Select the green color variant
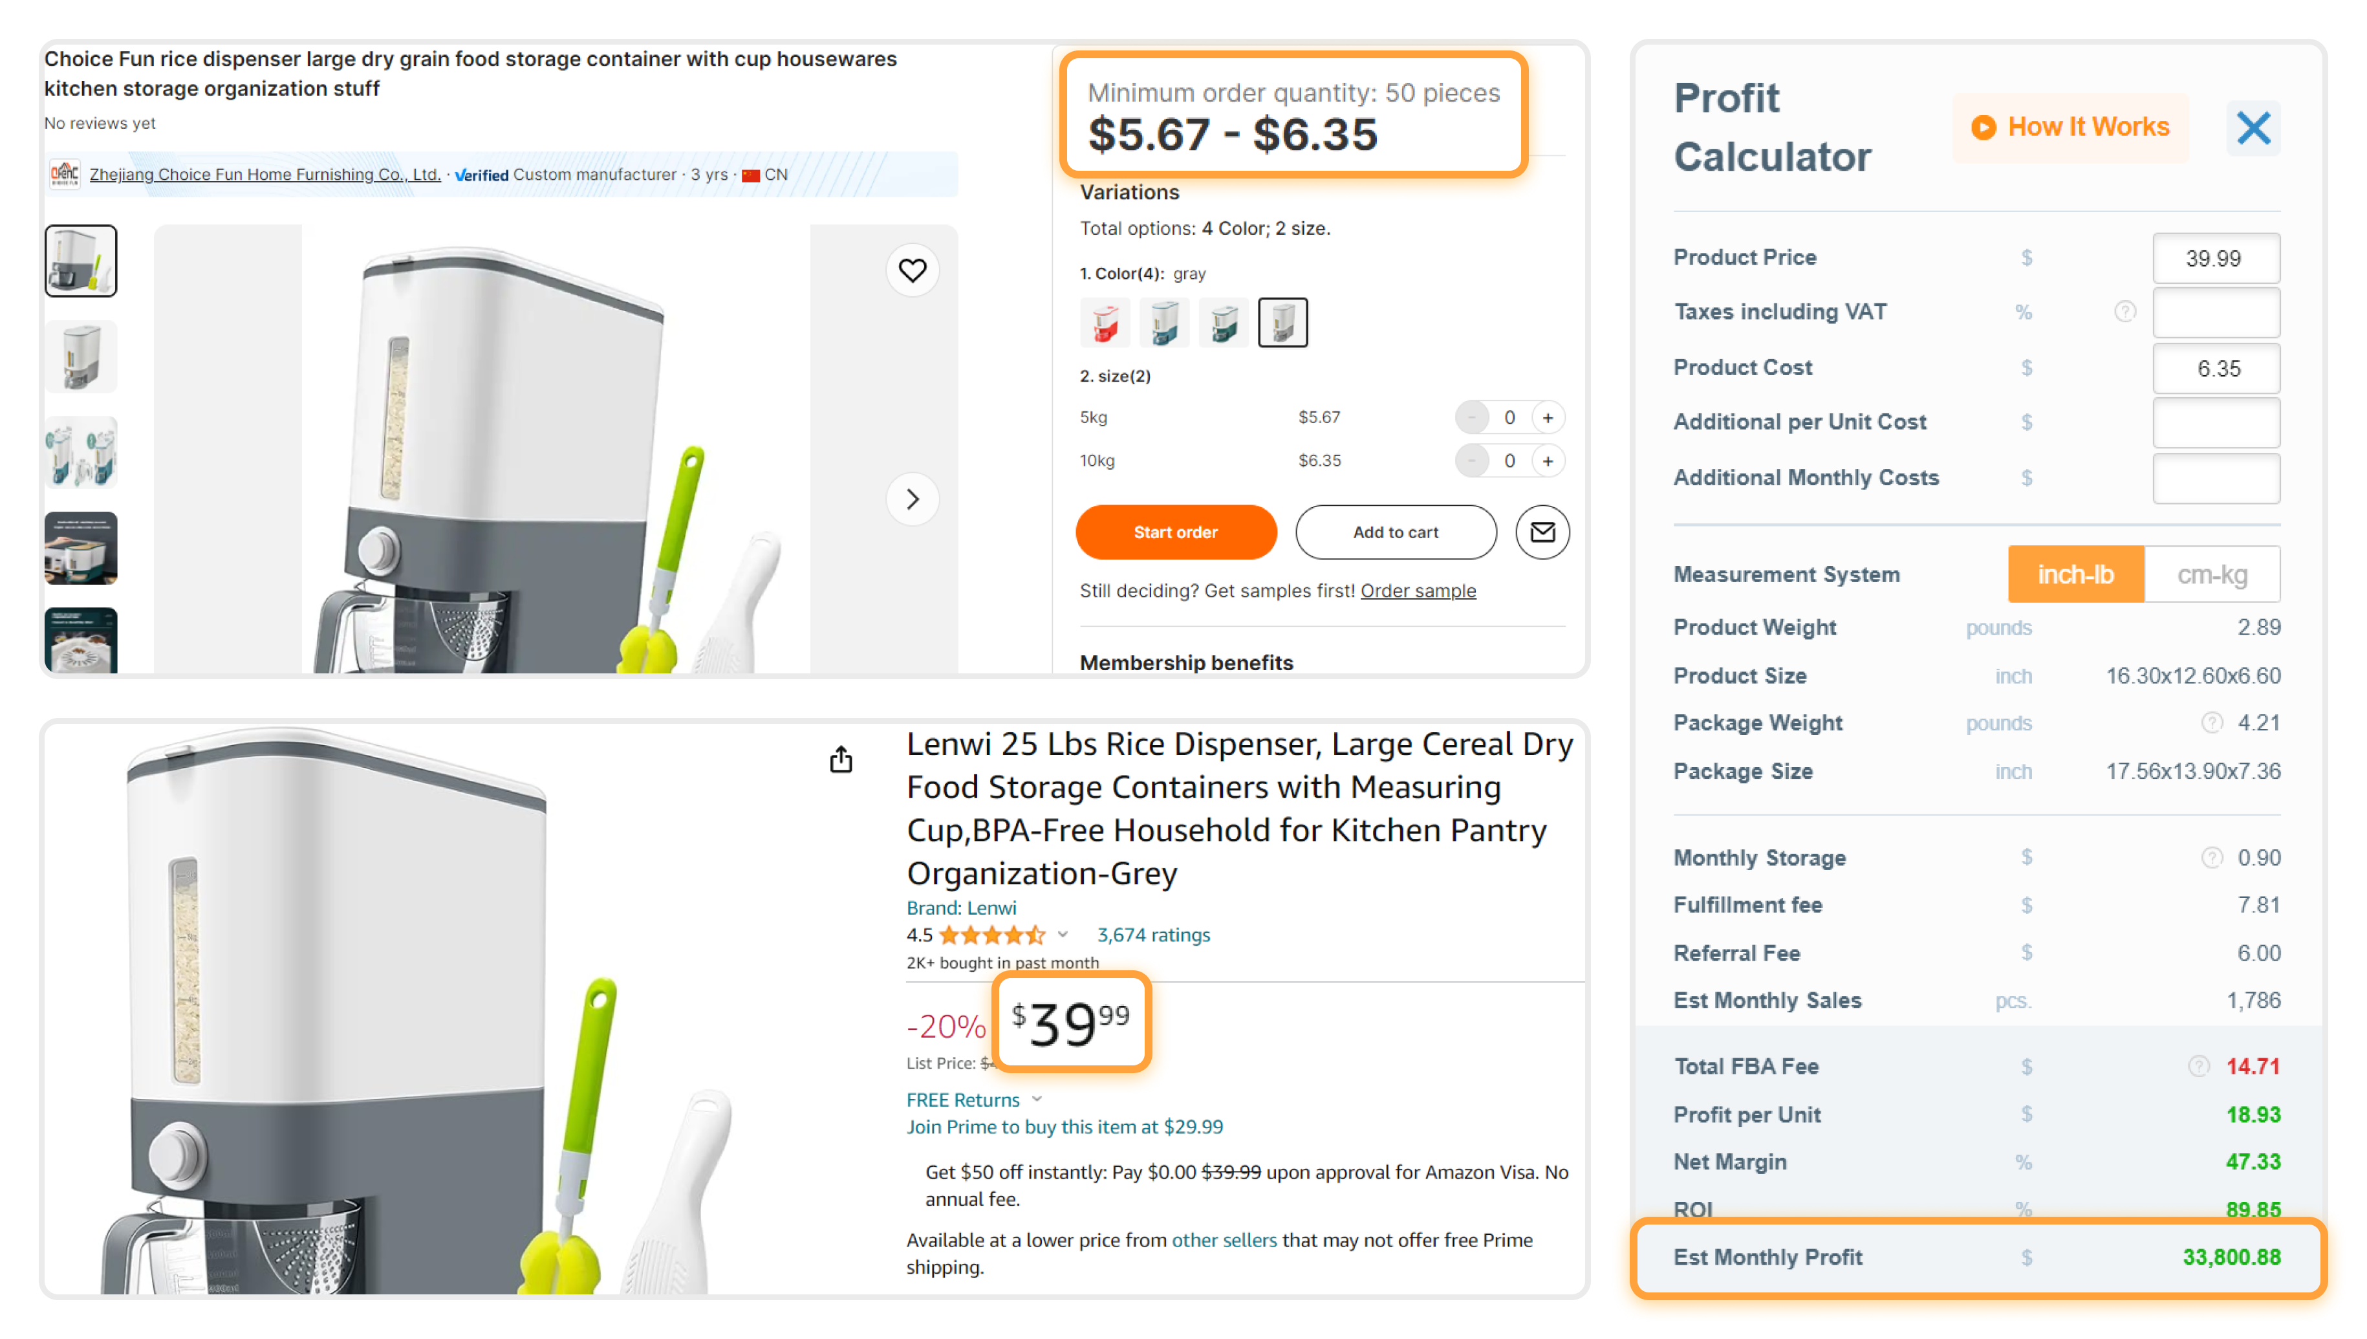 (x=1224, y=322)
